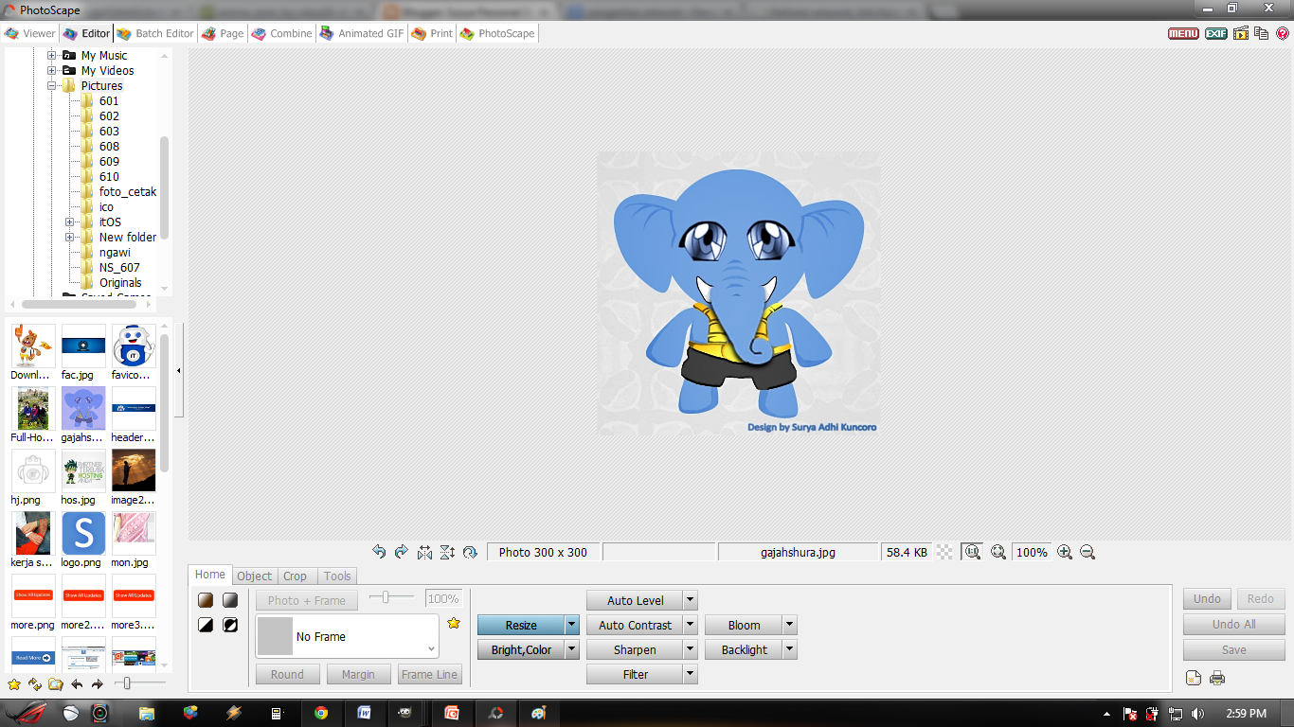Image resolution: width=1294 pixels, height=727 pixels.
Task: Flip the photo vertically
Action: [x=447, y=552]
